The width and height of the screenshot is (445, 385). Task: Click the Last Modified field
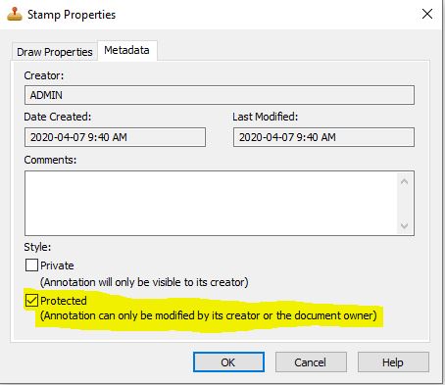[x=323, y=137]
